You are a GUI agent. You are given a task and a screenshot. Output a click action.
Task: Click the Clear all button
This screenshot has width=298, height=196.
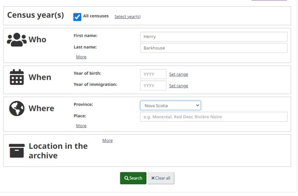pos(161,178)
